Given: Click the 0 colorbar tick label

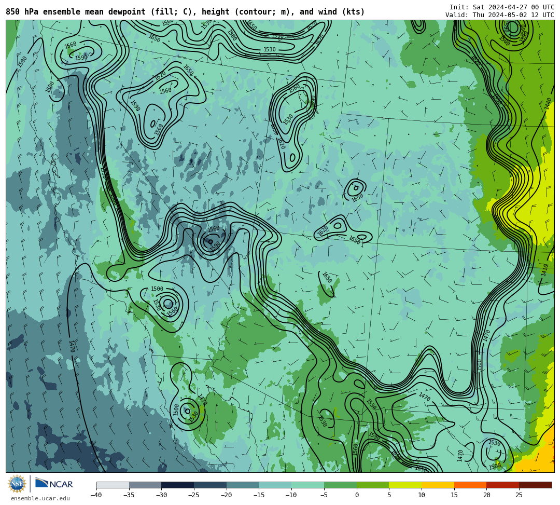Looking at the screenshot, I should pos(357,495).
